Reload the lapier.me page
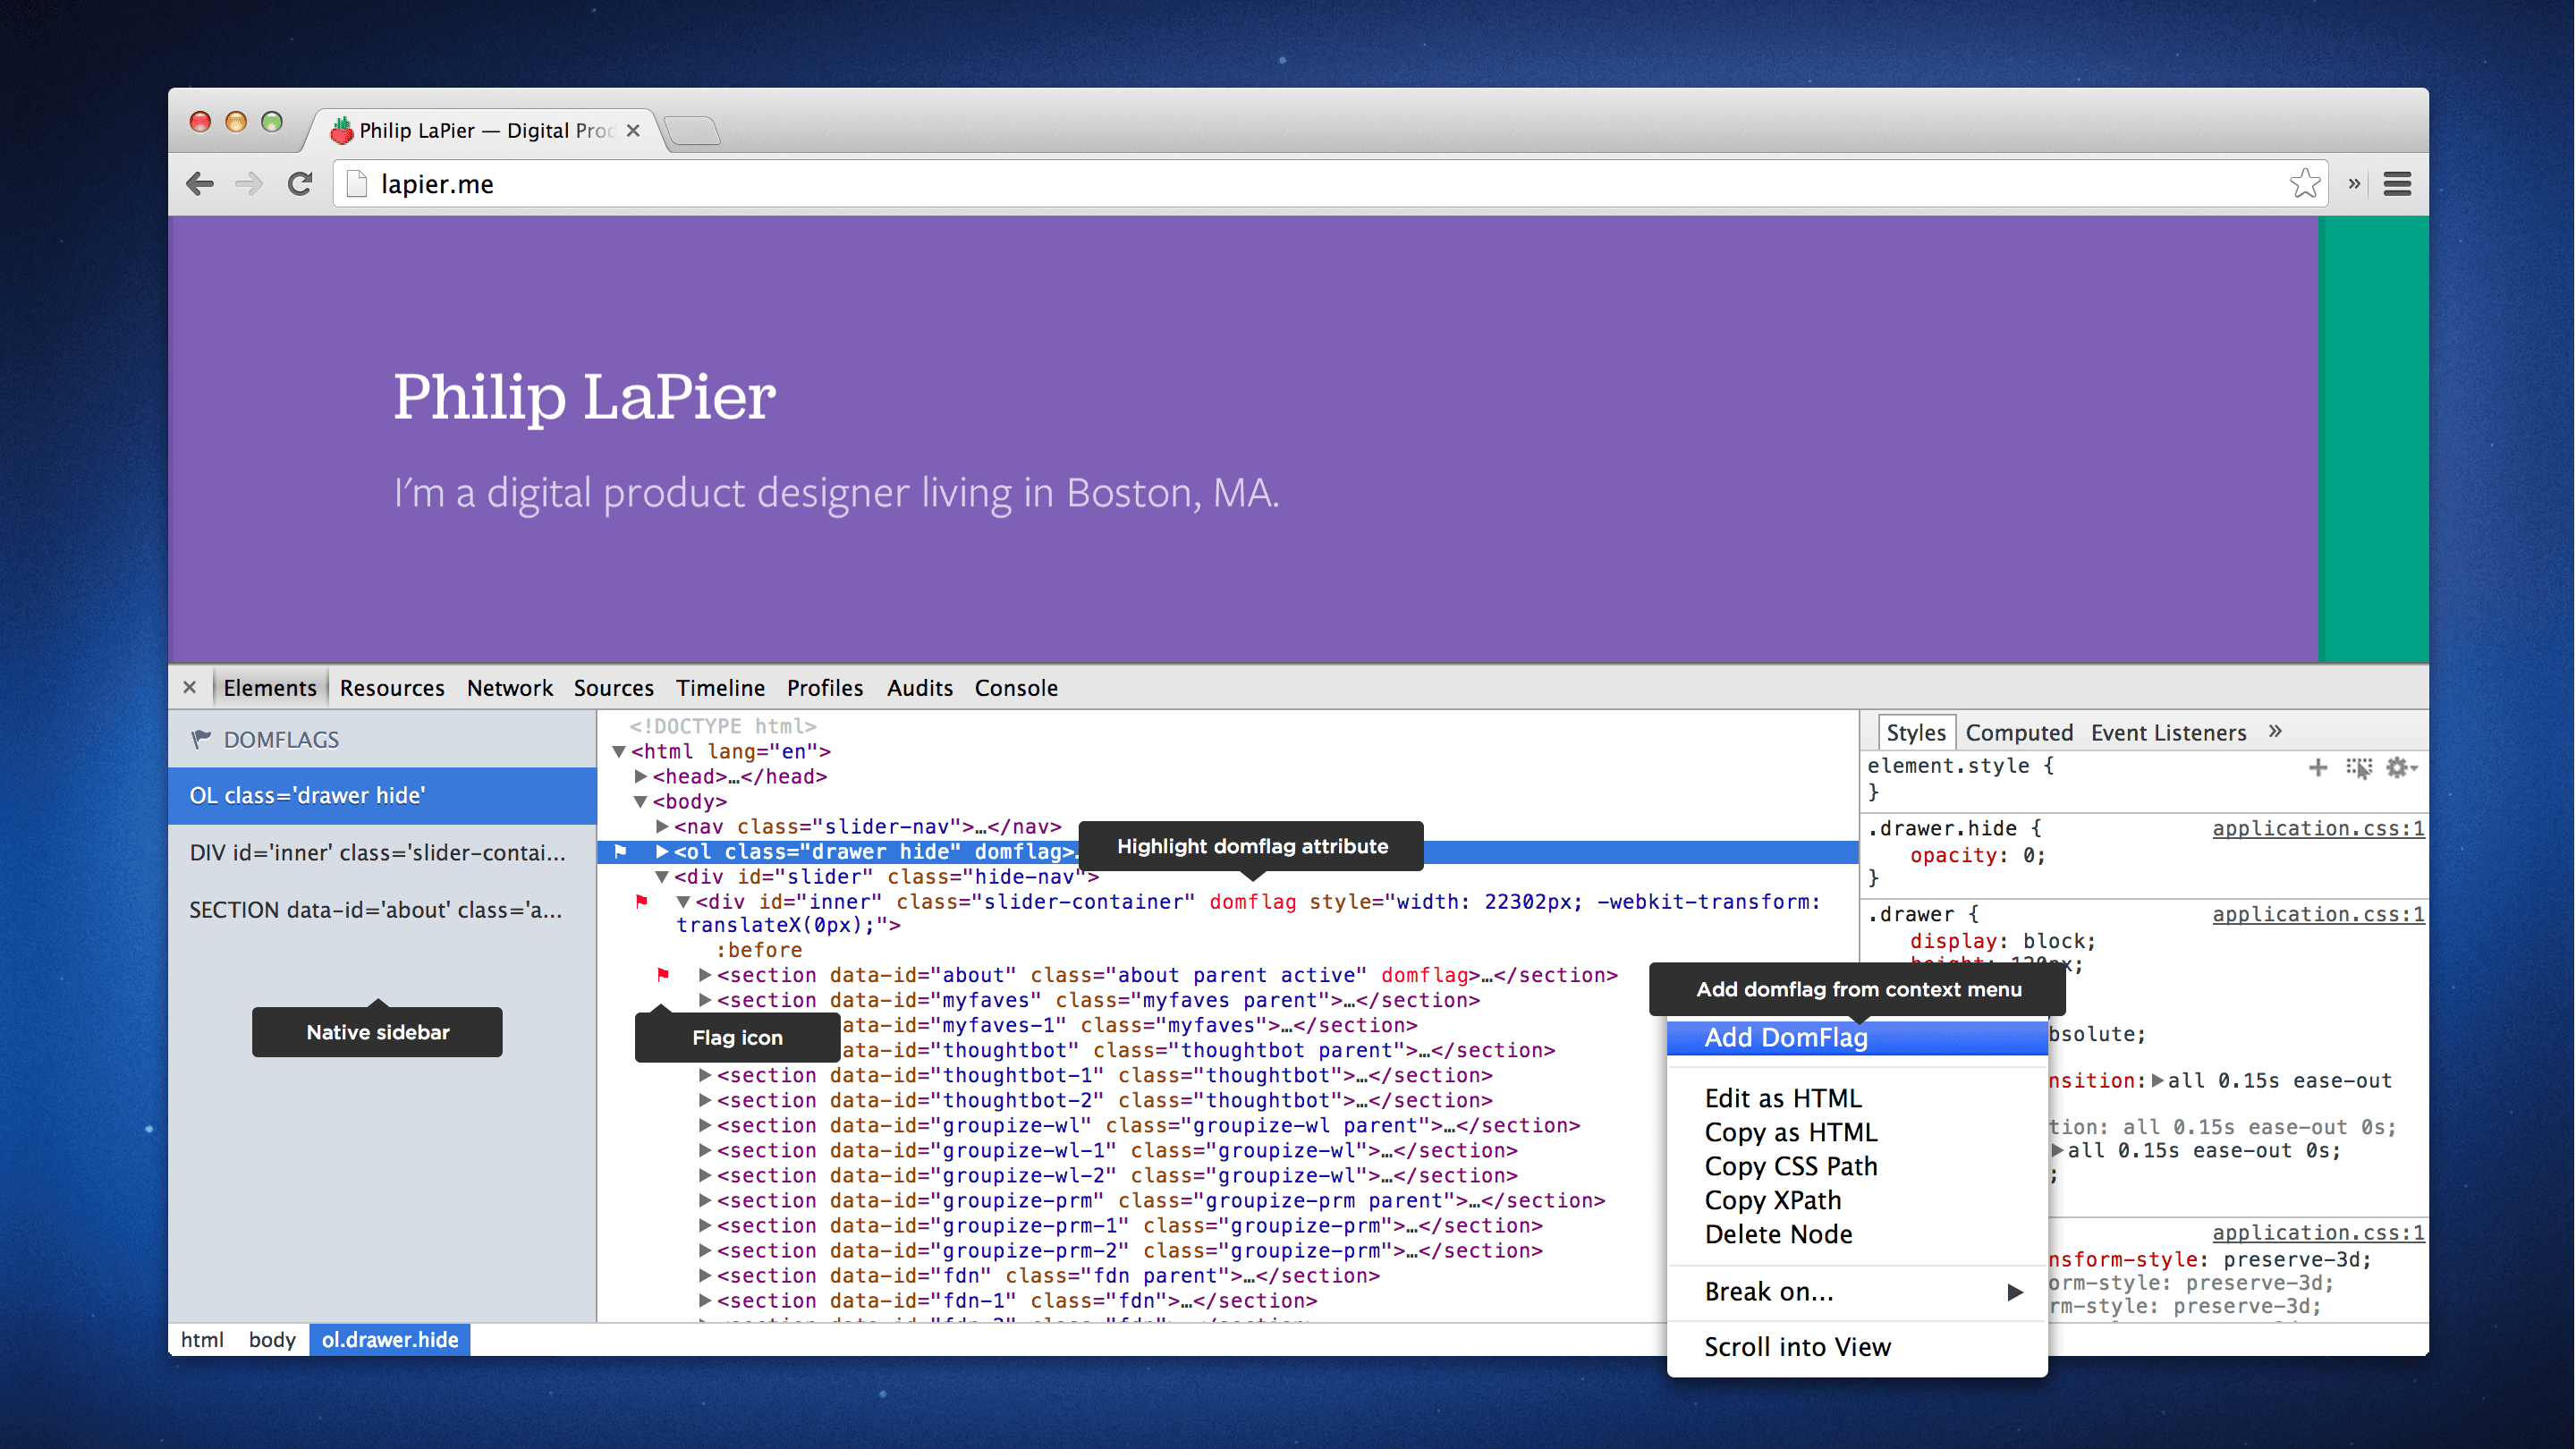Image resolution: width=2576 pixels, height=1449 pixels. 300,184
